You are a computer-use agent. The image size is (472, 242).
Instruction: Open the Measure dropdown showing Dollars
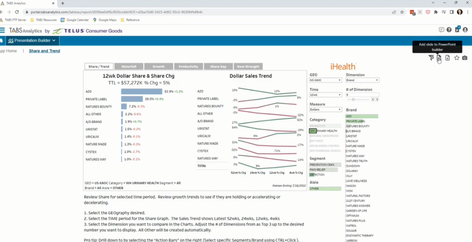pos(325,109)
